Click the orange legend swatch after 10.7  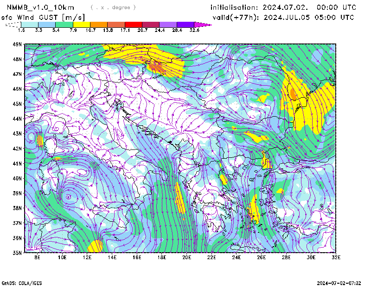(99, 24)
